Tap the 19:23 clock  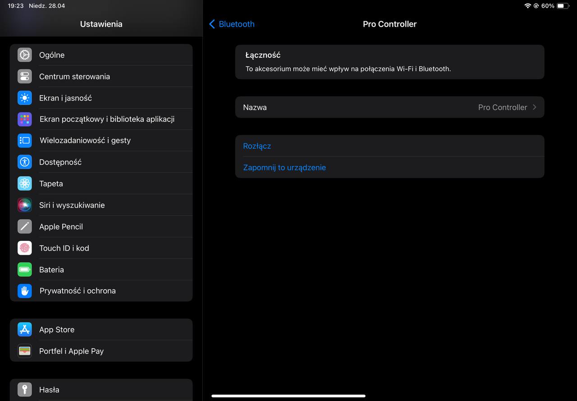pos(16,6)
